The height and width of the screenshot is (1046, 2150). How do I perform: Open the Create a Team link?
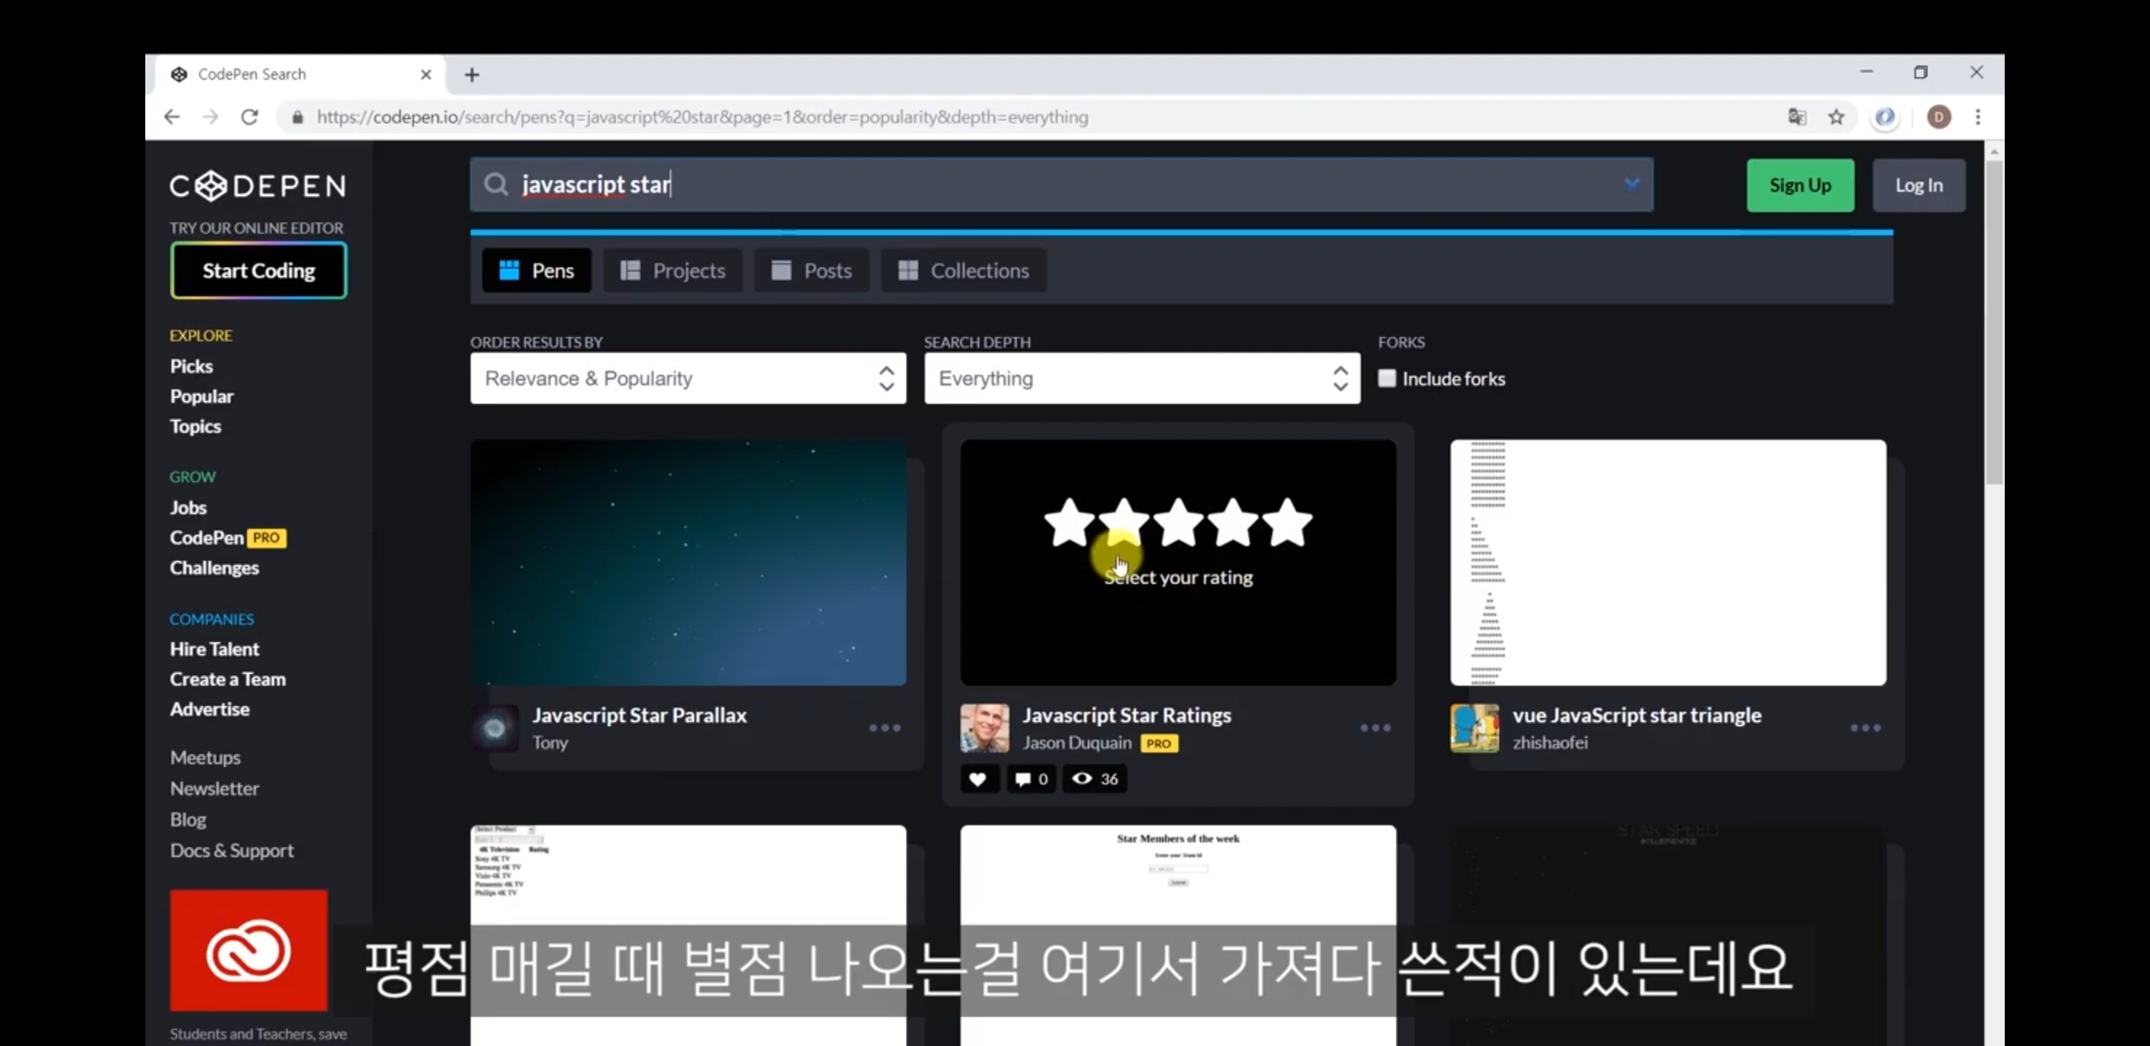pos(228,678)
